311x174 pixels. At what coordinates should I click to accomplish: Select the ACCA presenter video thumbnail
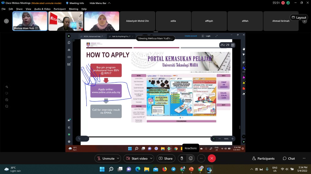(66, 21)
